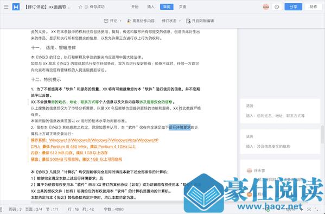Click the comment panel vertical scrollbar

[322, 135]
